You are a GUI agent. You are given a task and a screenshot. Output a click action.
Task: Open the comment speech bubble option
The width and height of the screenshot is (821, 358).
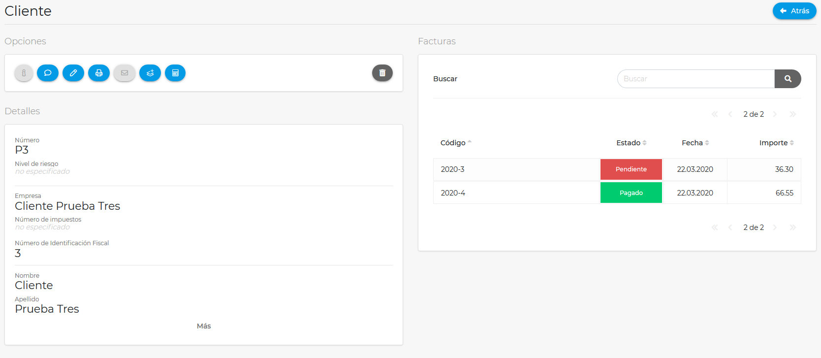(x=48, y=73)
